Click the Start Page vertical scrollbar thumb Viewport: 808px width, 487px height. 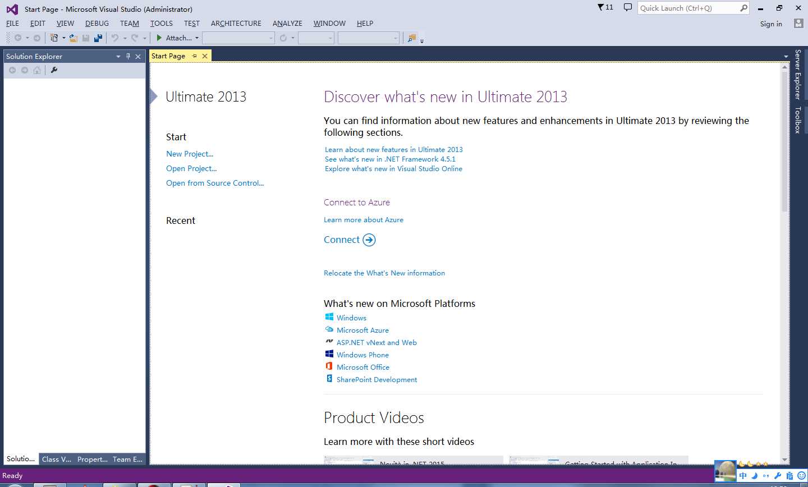(785, 140)
